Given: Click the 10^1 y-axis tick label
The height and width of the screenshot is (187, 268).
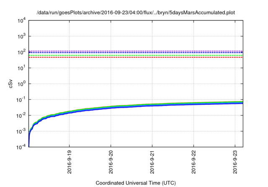Looking at the screenshot, I should [21, 68].
